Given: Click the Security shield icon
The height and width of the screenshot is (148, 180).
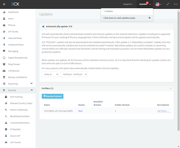Looking at the screenshot, I should pos(4,90).
